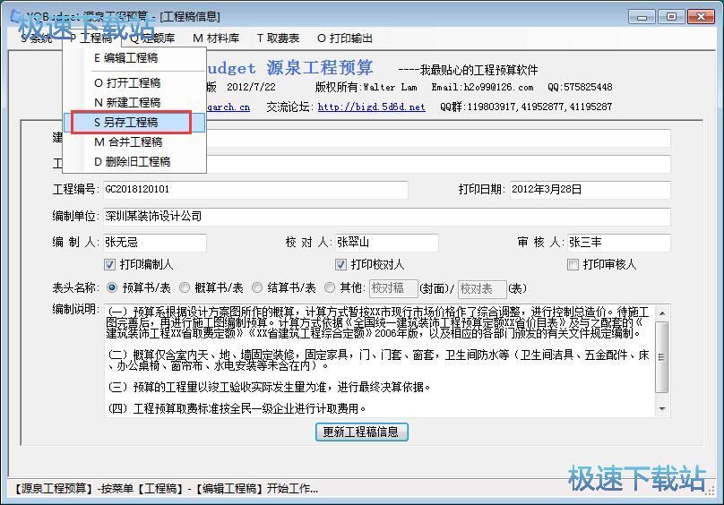Image resolution: width=724 pixels, height=505 pixels.
Task: Open the M 材料库 menu
Action: click(216, 38)
